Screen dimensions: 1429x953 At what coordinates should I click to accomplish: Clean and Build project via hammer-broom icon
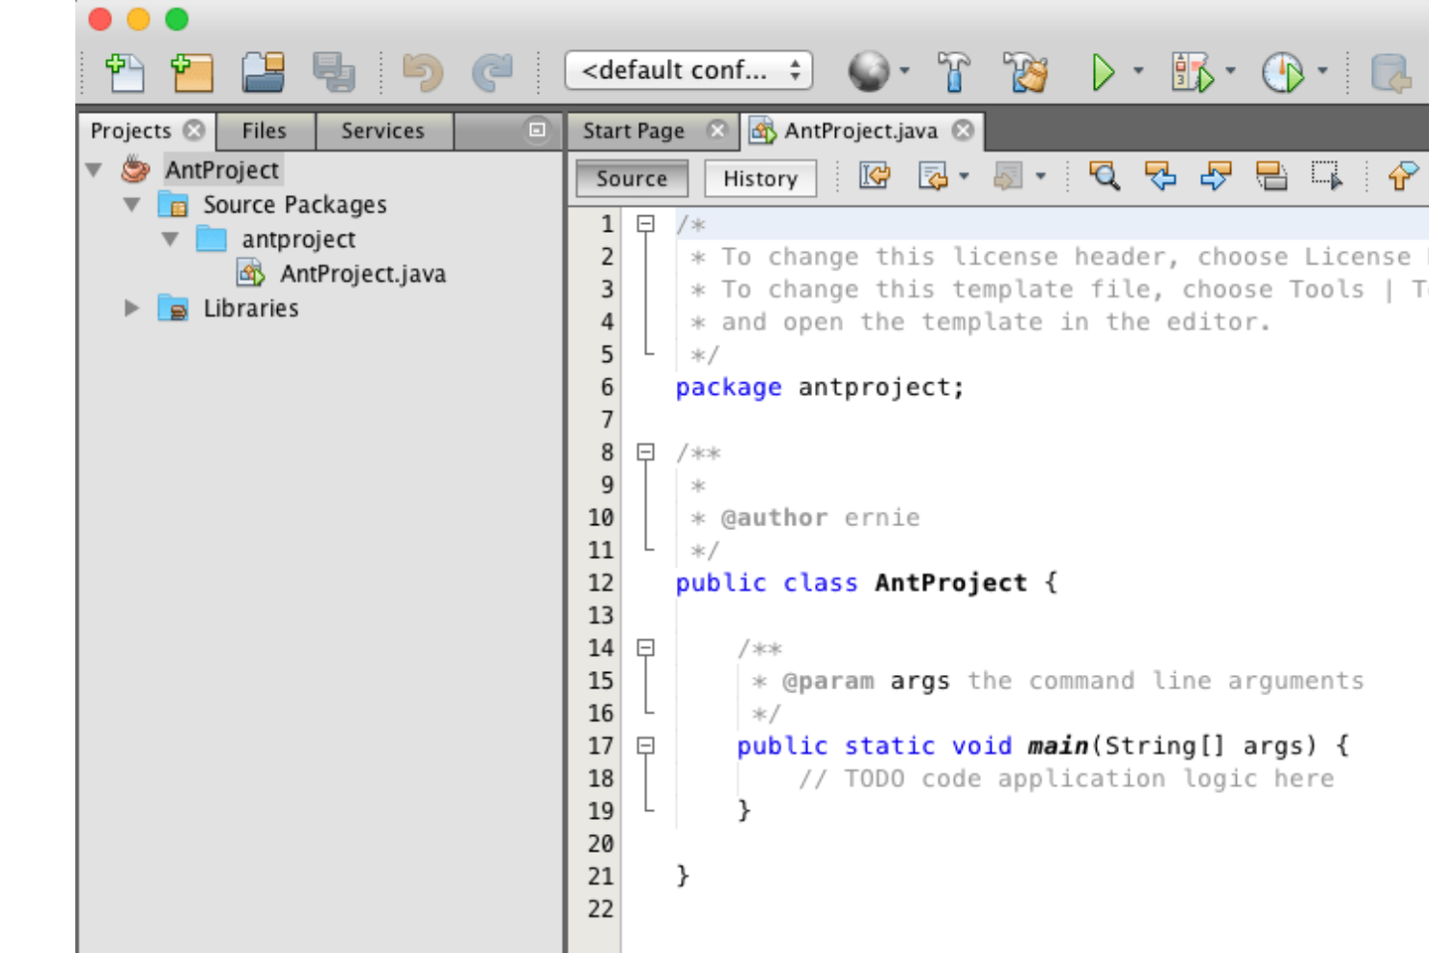(x=1026, y=70)
